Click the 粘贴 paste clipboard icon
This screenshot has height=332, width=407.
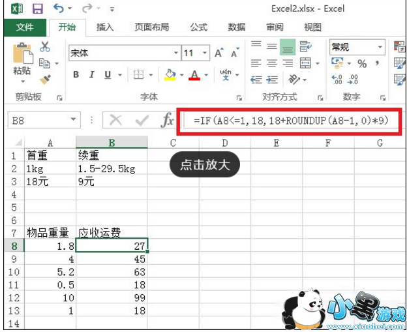23,53
